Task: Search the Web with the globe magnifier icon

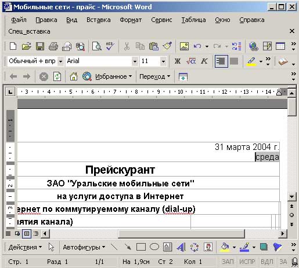Action: [87, 76]
